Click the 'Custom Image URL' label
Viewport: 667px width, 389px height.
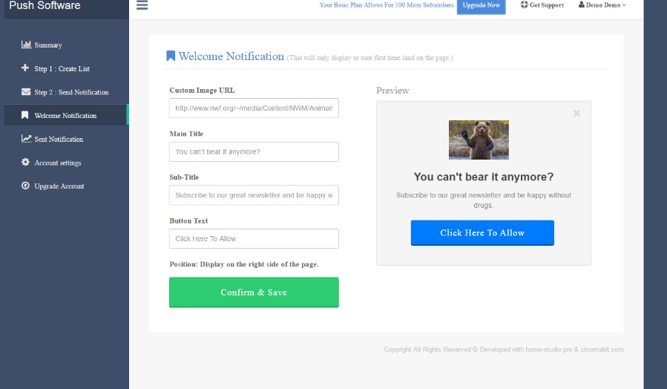coord(202,91)
